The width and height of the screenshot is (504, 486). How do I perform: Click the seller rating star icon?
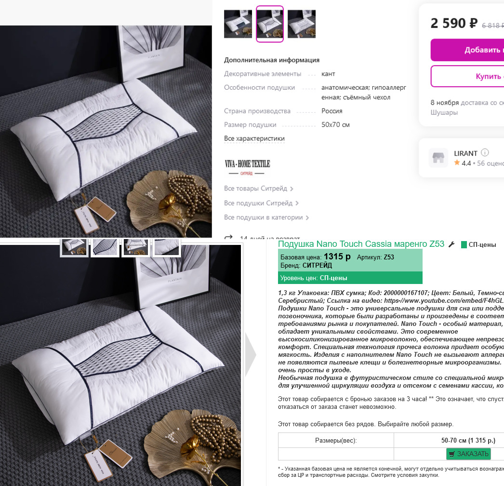pos(457,163)
